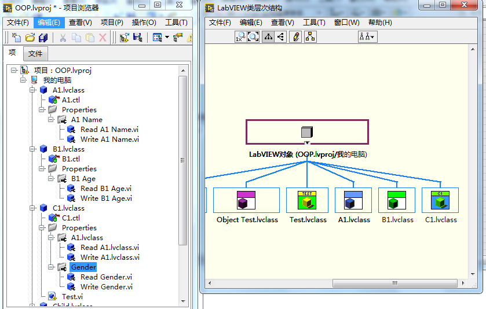Click the Filter view toolbar icon
Screen dimensions: 486x309
(158, 38)
